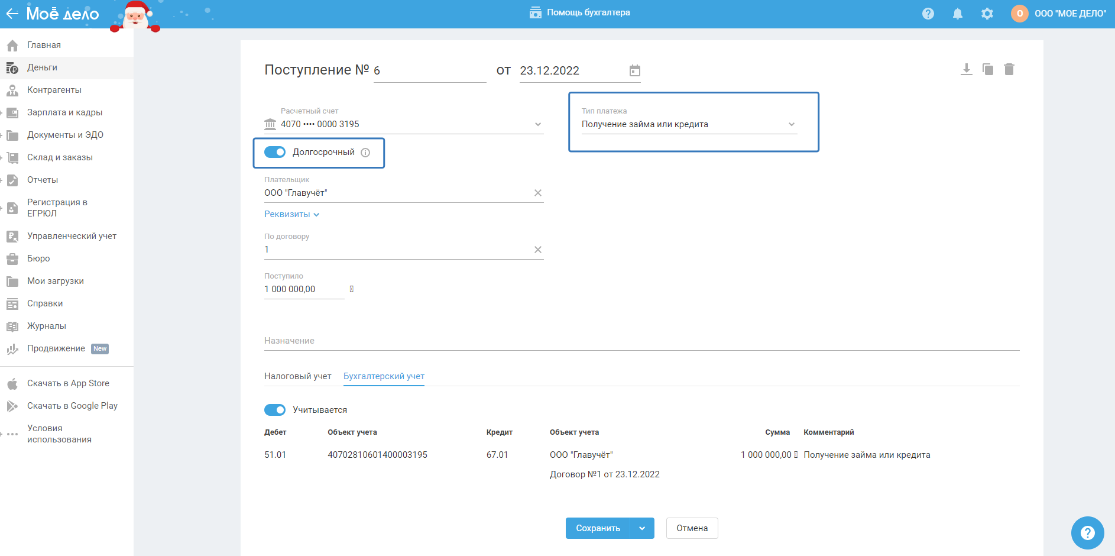1115x556 pixels.
Task: Click the help question mark in header
Action: pos(928,14)
